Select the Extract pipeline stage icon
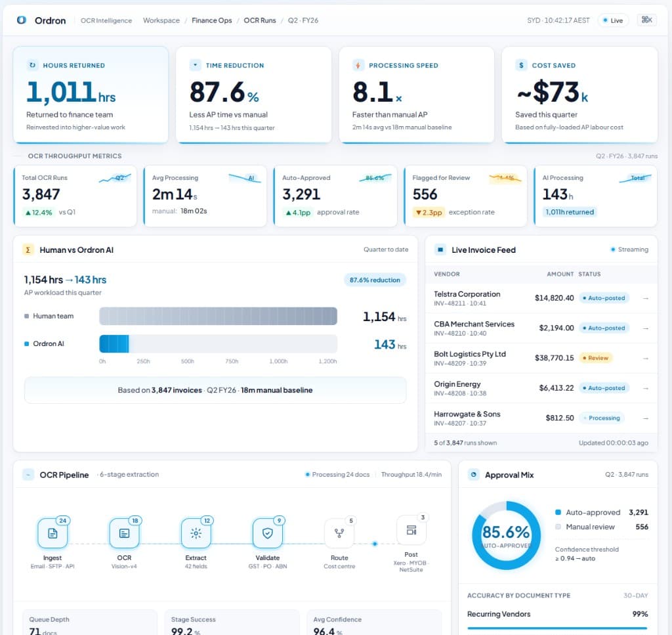This screenshot has width=672, height=635. (x=196, y=533)
